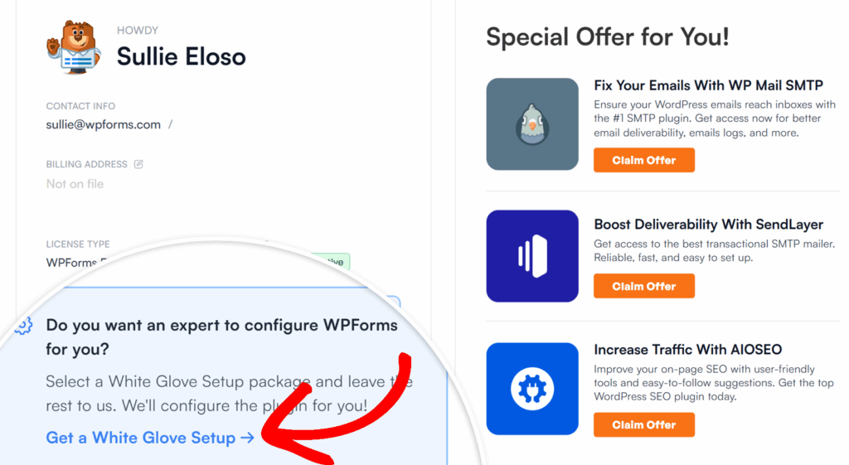Screen dimensions: 849x465
Task: Click the SendLayer logo icon
Action: (x=532, y=256)
